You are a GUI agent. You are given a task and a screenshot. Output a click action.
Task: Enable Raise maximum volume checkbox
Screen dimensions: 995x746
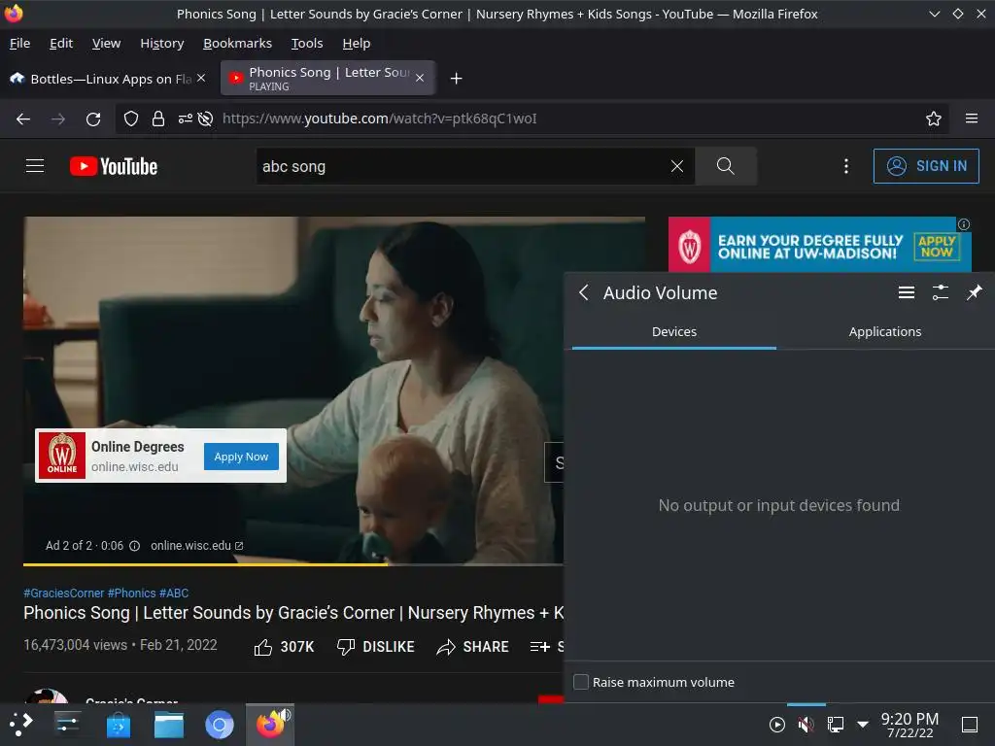[581, 682]
